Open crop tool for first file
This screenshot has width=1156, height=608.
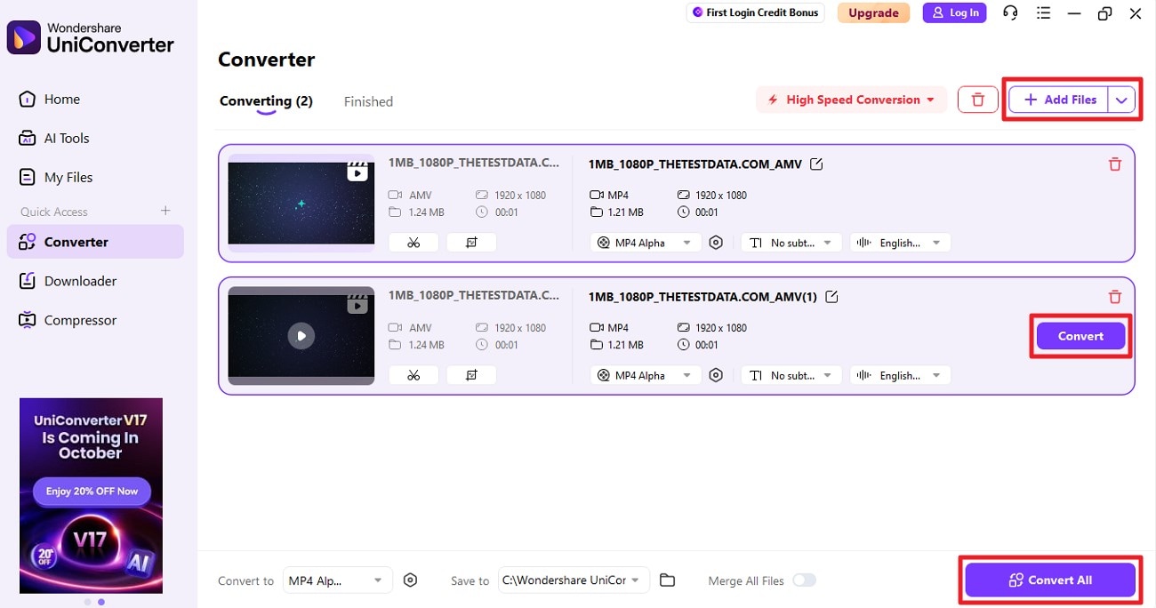click(x=471, y=243)
